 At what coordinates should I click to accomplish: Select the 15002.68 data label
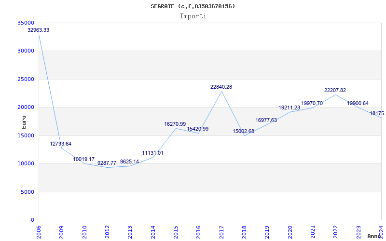[x=244, y=131]
